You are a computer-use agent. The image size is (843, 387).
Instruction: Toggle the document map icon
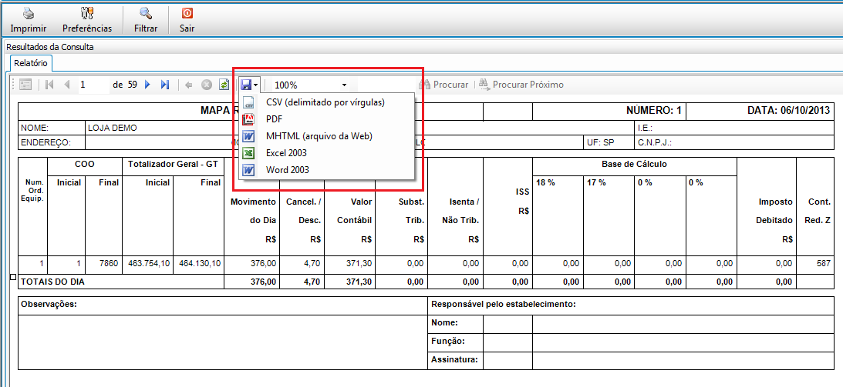pos(25,85)
